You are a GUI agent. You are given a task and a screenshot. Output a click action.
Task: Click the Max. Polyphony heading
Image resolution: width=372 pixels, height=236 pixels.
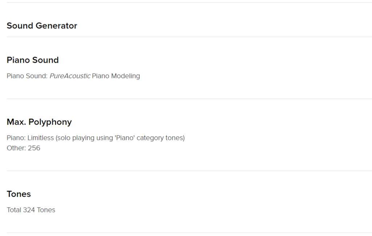[x=39, y=122]
